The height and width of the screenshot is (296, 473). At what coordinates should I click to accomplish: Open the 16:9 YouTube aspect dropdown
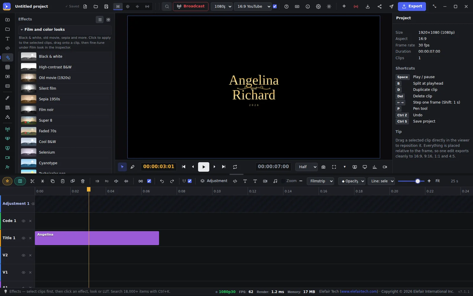[253, 7]
